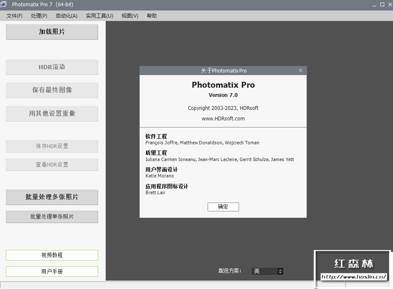The height and width of the screenshot is (289, 393).
Task: Open the 文件(F) menu
Action: tap(14, 16)
